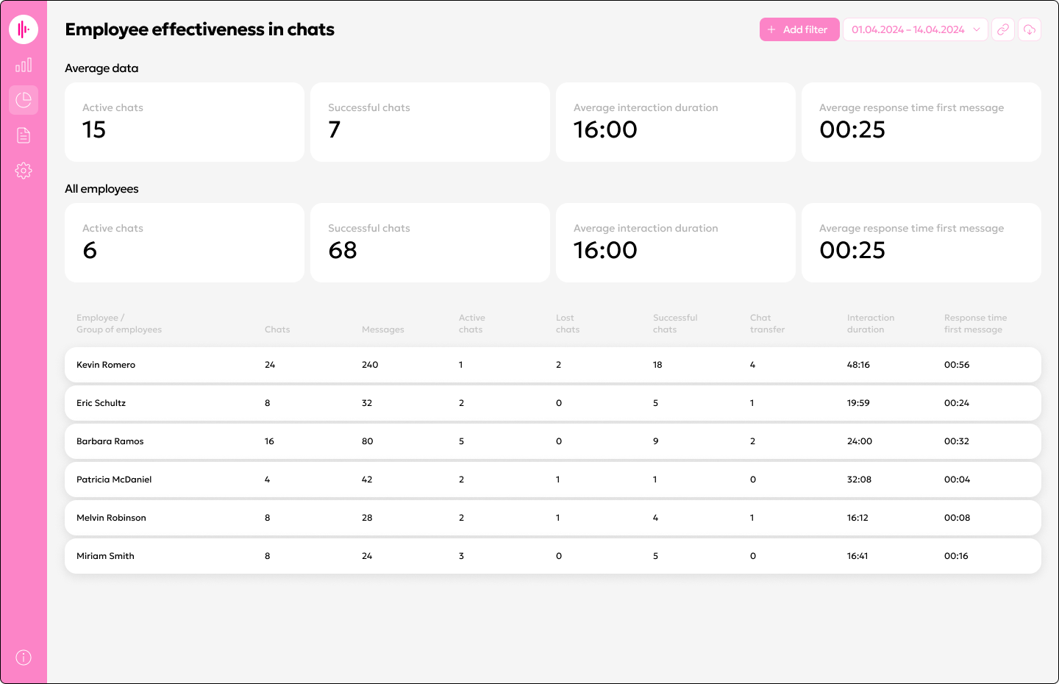Select the Barbara Ramos row

[x=110, y=441]
